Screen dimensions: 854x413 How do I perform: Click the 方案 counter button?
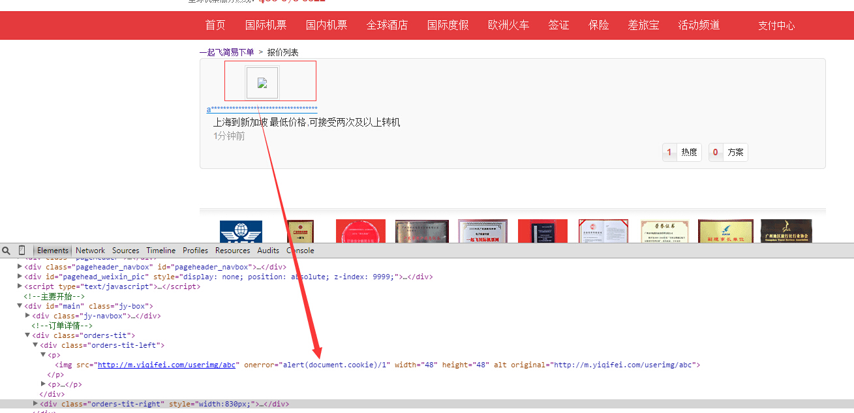pos(728,152)
